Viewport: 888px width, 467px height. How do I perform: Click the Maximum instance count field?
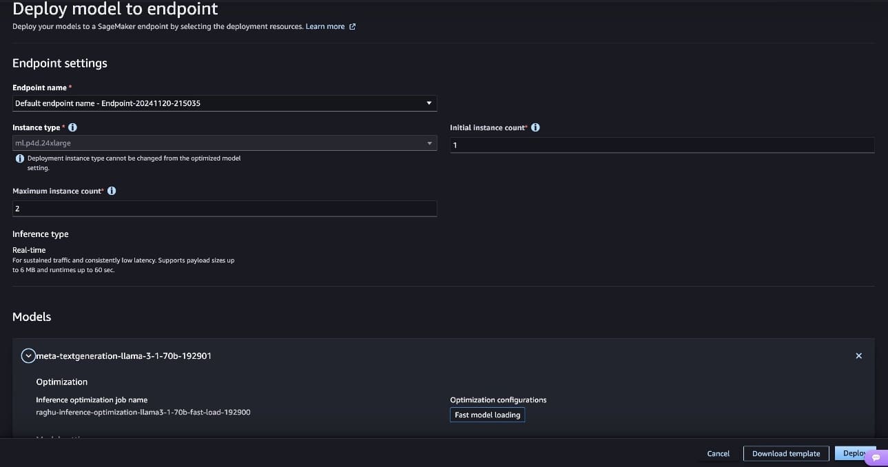225,209
